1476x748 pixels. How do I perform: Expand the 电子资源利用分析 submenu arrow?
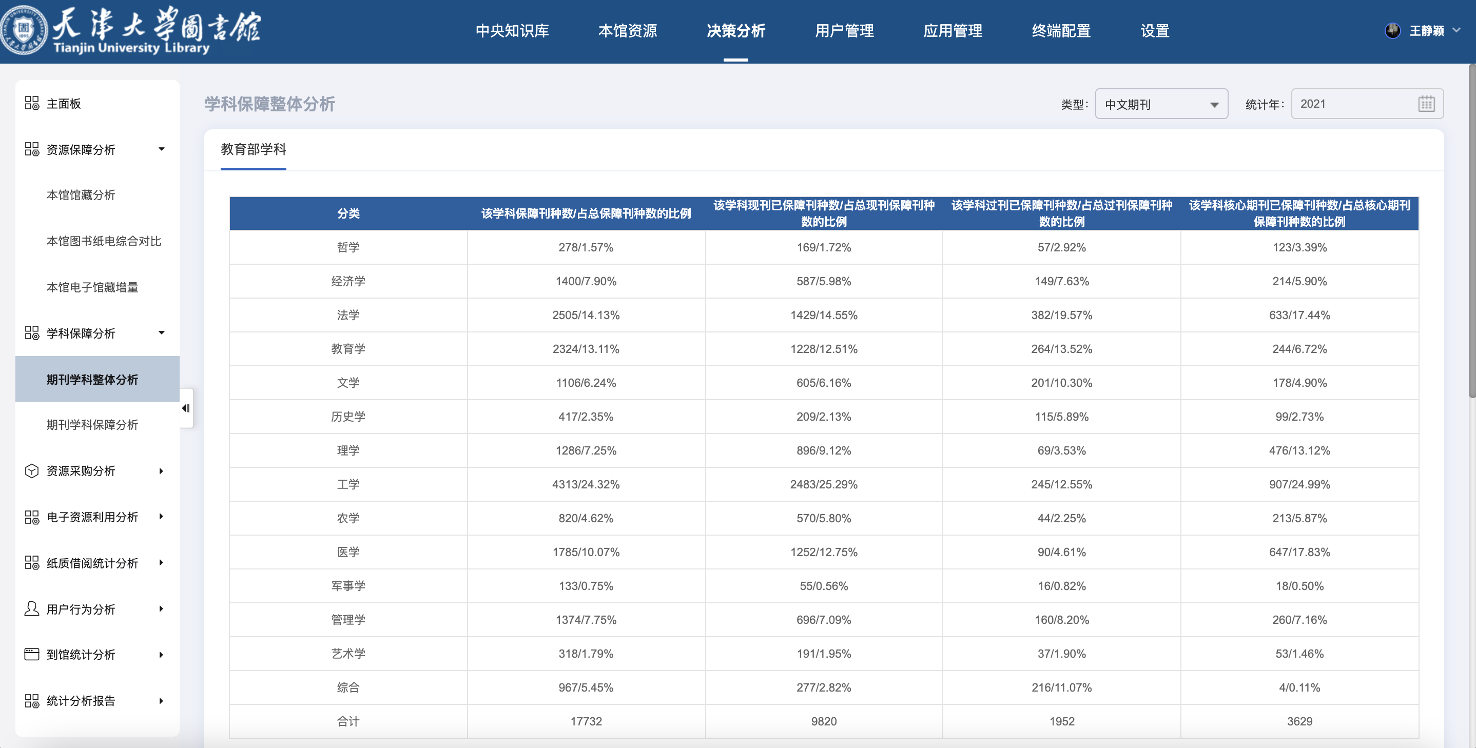point(162,517)
